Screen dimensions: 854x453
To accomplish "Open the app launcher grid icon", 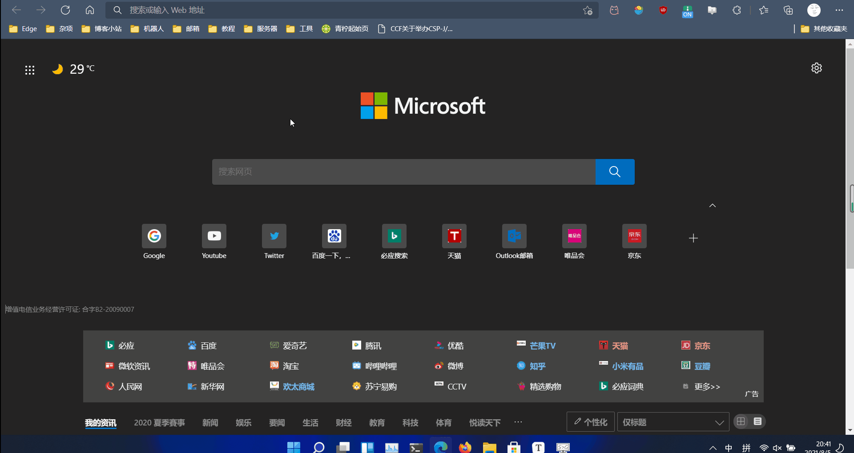I will pos(30,70).
